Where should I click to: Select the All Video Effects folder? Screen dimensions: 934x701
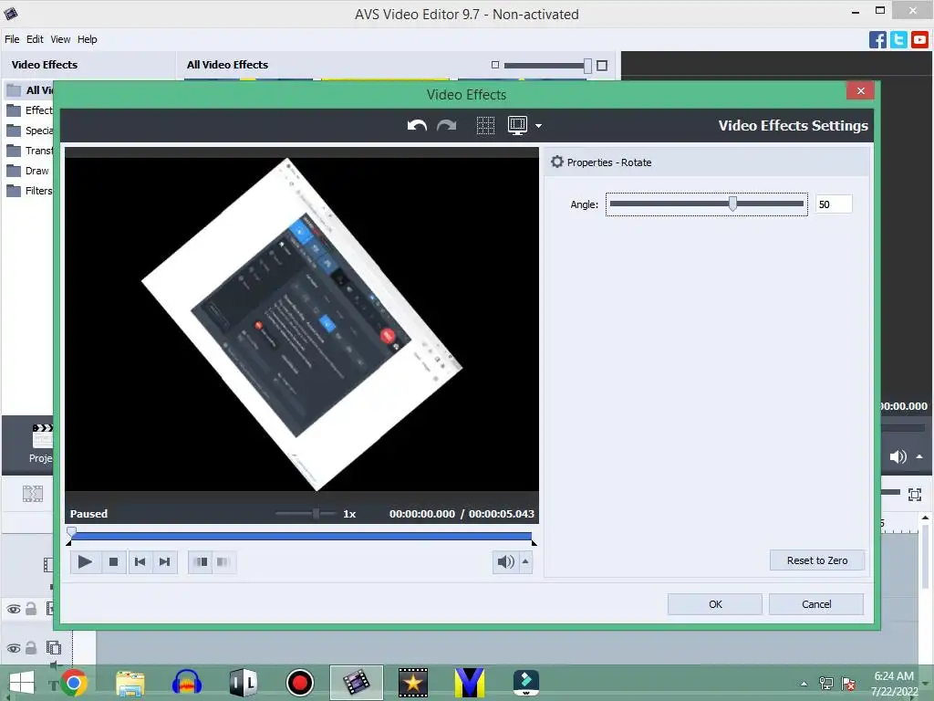(29, 90)
